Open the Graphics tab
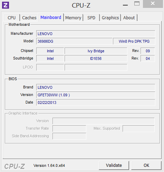164x172 pixels. (110, 18)
